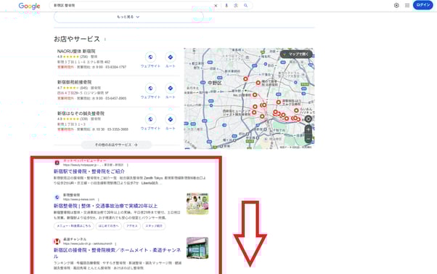Open more options for the beauty.hotpepper.jp result

(x=127, y=165)
